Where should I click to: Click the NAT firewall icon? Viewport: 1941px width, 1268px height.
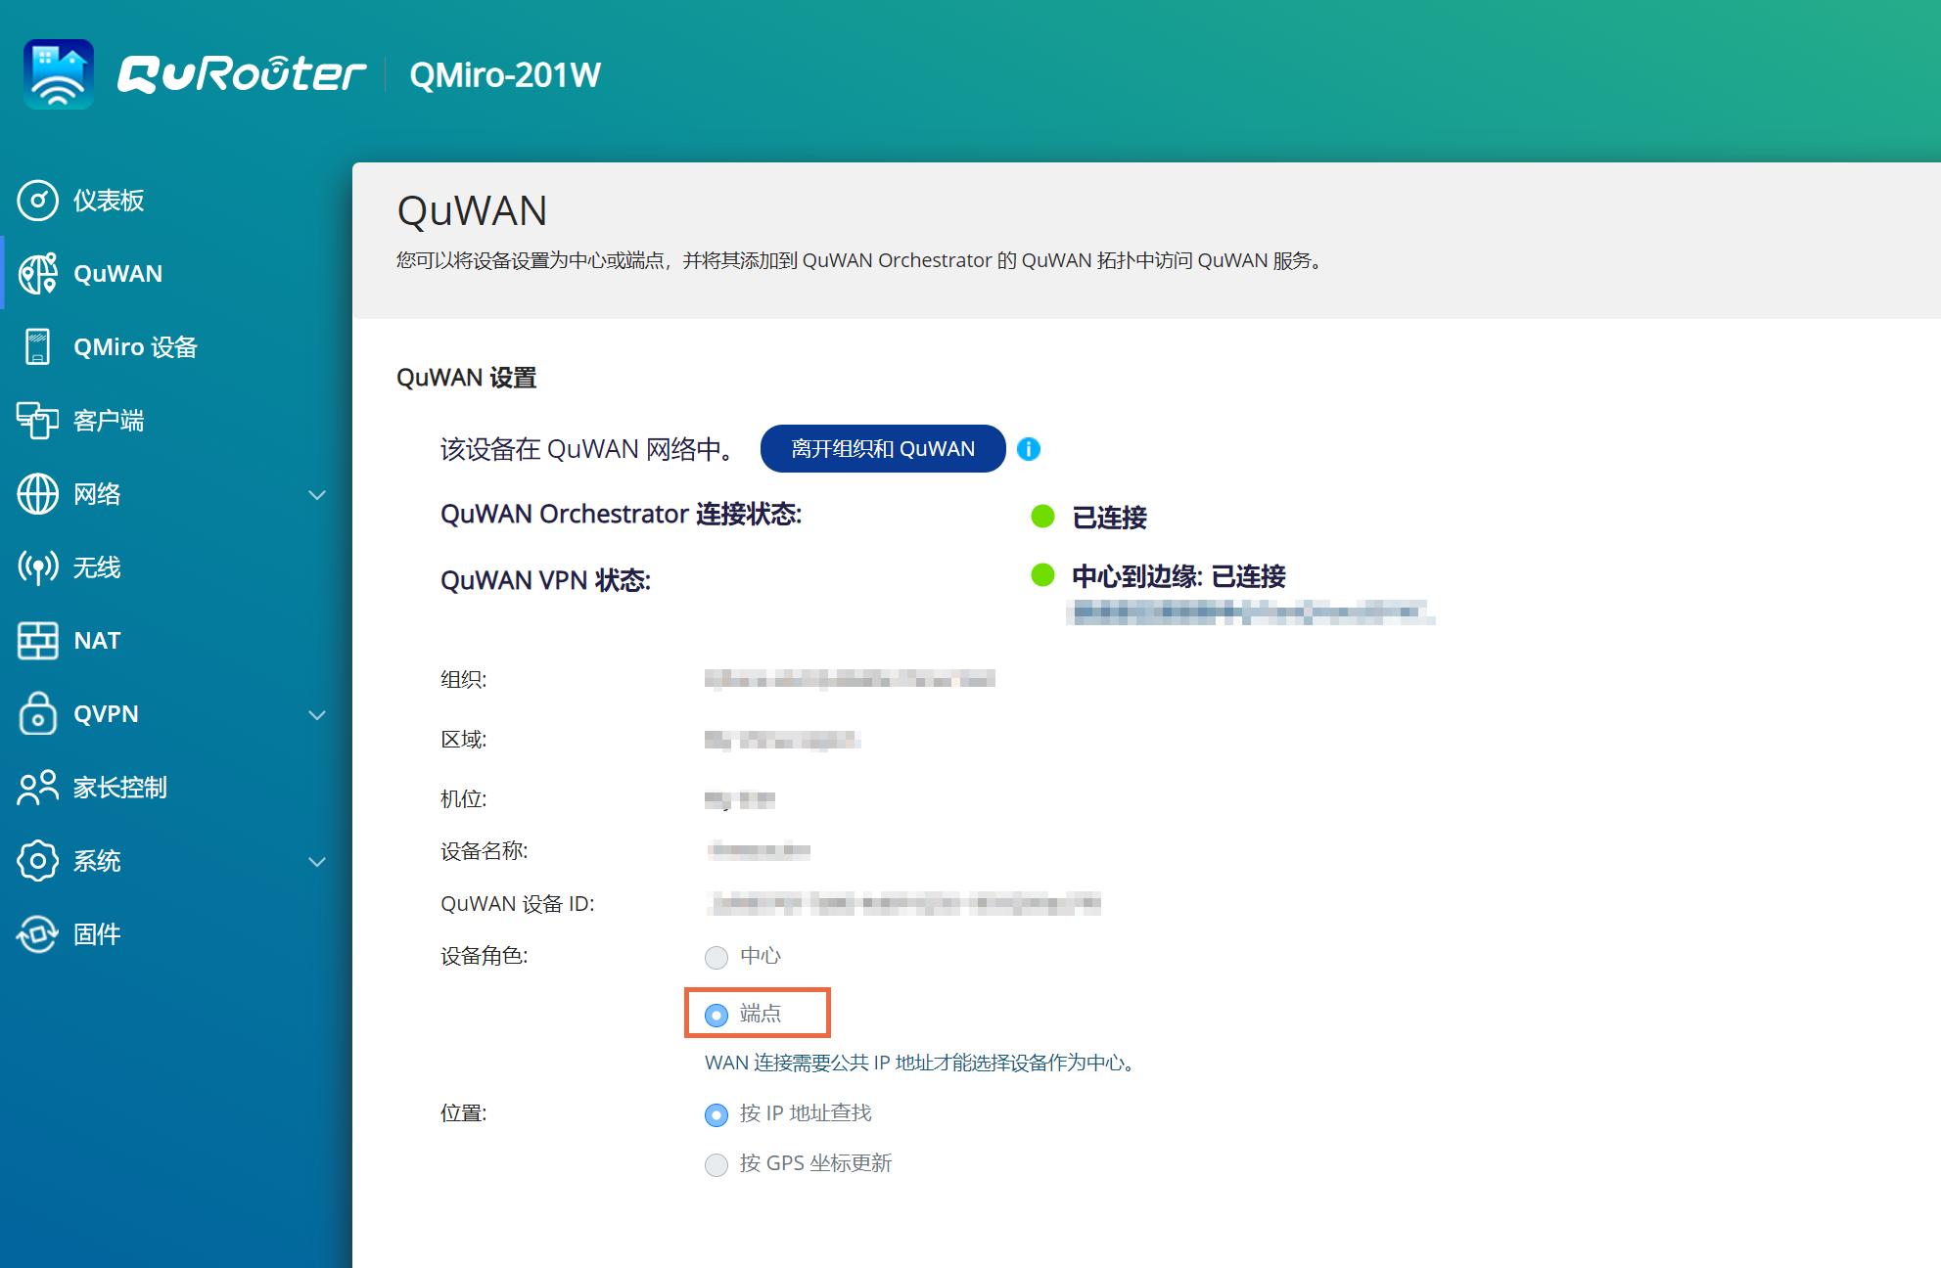[x=36, y=641]
